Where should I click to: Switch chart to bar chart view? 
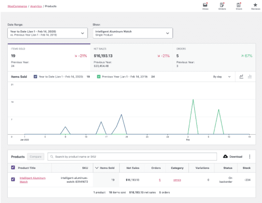tap(250, 76)
